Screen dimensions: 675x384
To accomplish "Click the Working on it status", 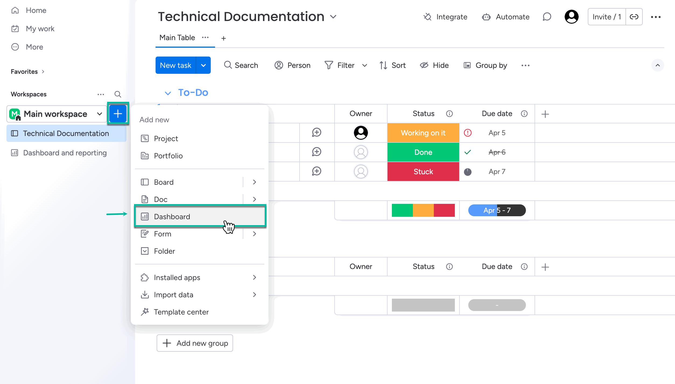I will pyautogui.click(x=423, y=133).
